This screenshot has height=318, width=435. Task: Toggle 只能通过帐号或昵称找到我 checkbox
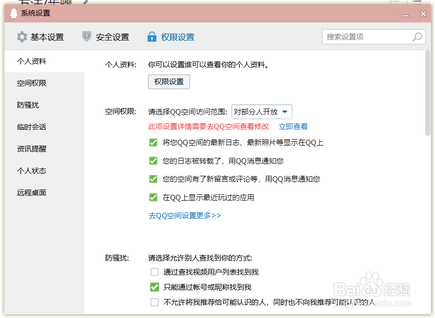click(x=154, y=287)
